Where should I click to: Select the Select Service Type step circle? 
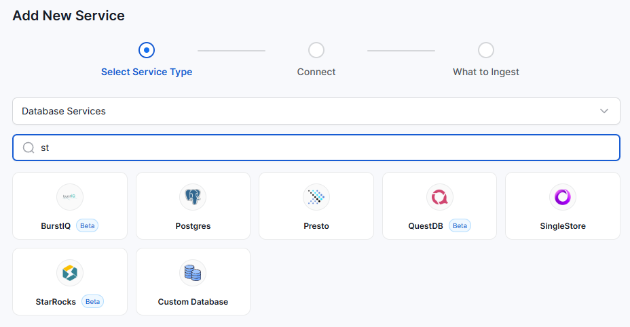point(147,50)
